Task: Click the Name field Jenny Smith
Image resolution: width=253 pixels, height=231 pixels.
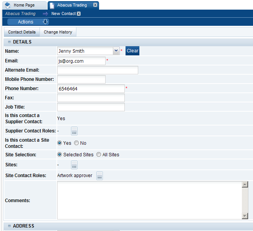Action: pos(85,51)
